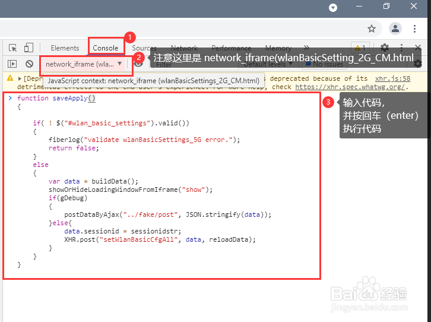Image resolution: width=431 pixels, height=322 pixels.
Task: Close the DevTools panel
Action: pos(418,48)
